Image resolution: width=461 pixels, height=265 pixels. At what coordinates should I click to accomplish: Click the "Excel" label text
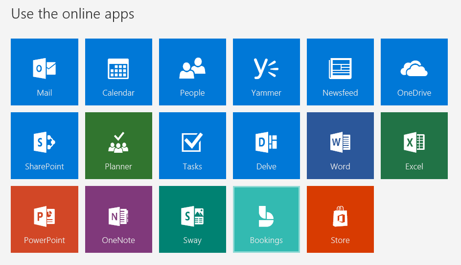(414, 166)
